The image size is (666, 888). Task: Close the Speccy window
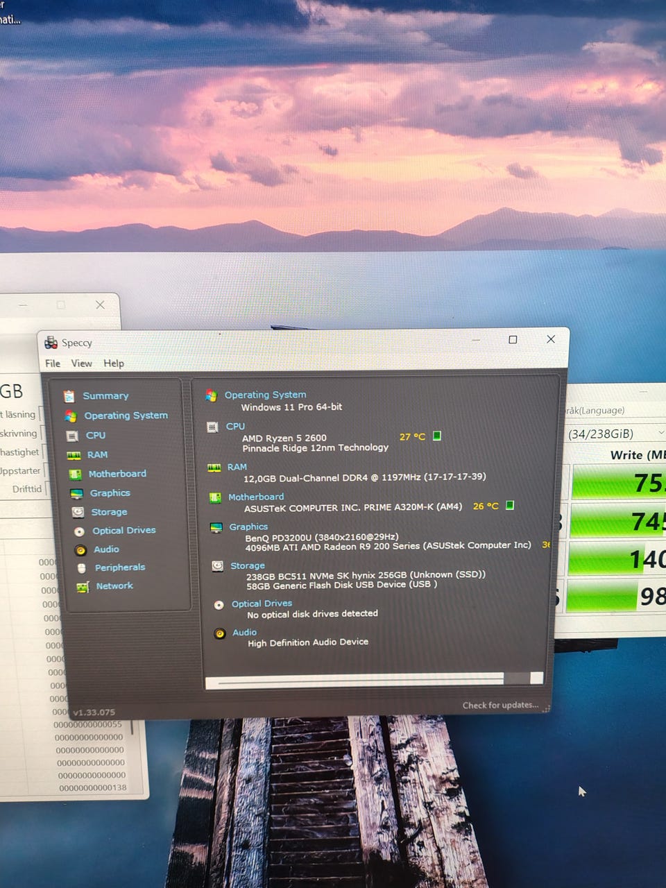point(551,339)
